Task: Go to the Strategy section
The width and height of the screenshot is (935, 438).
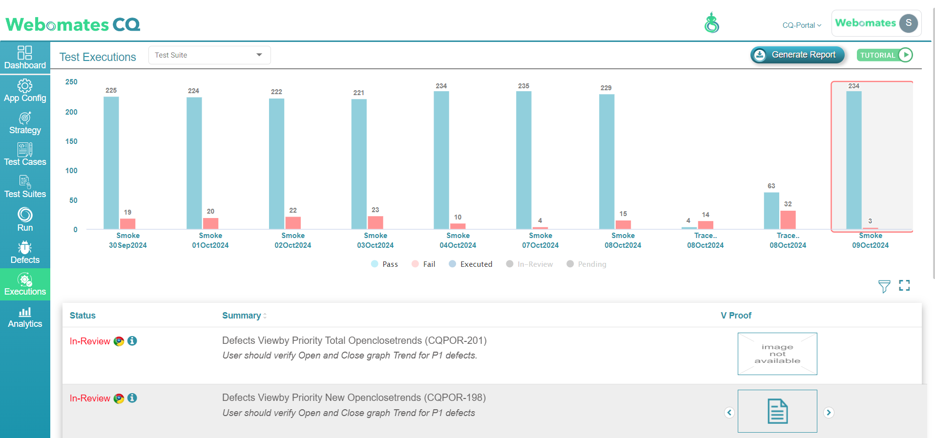Action: point(25,123)
